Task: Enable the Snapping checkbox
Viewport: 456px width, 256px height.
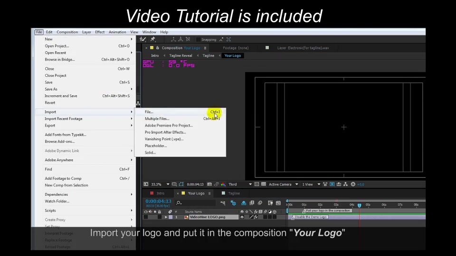Action: point(198,39)
